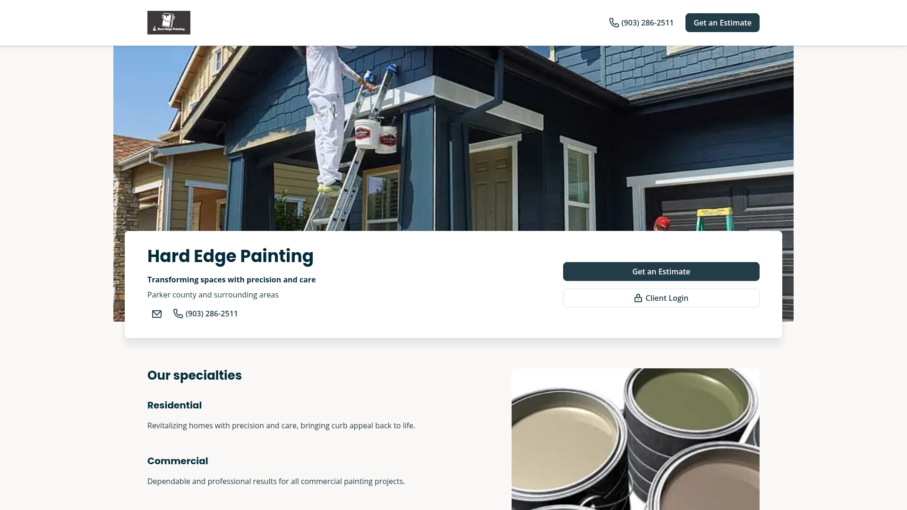
Task: Click the Residential description about curb appeal
Action: tap(281, 425)
